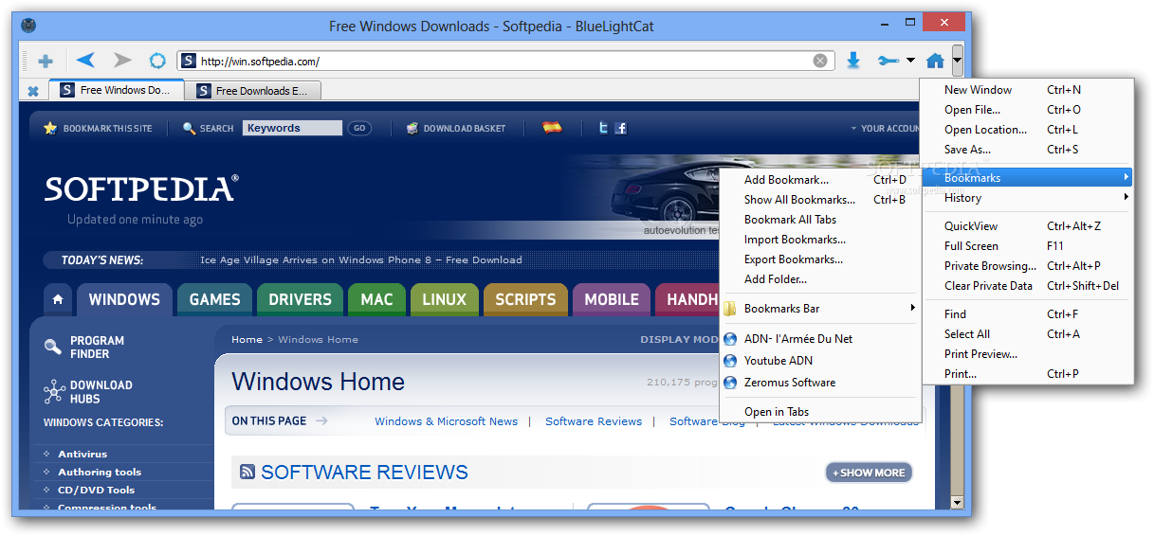Choose Add Folder... entry

click(820, 279)
